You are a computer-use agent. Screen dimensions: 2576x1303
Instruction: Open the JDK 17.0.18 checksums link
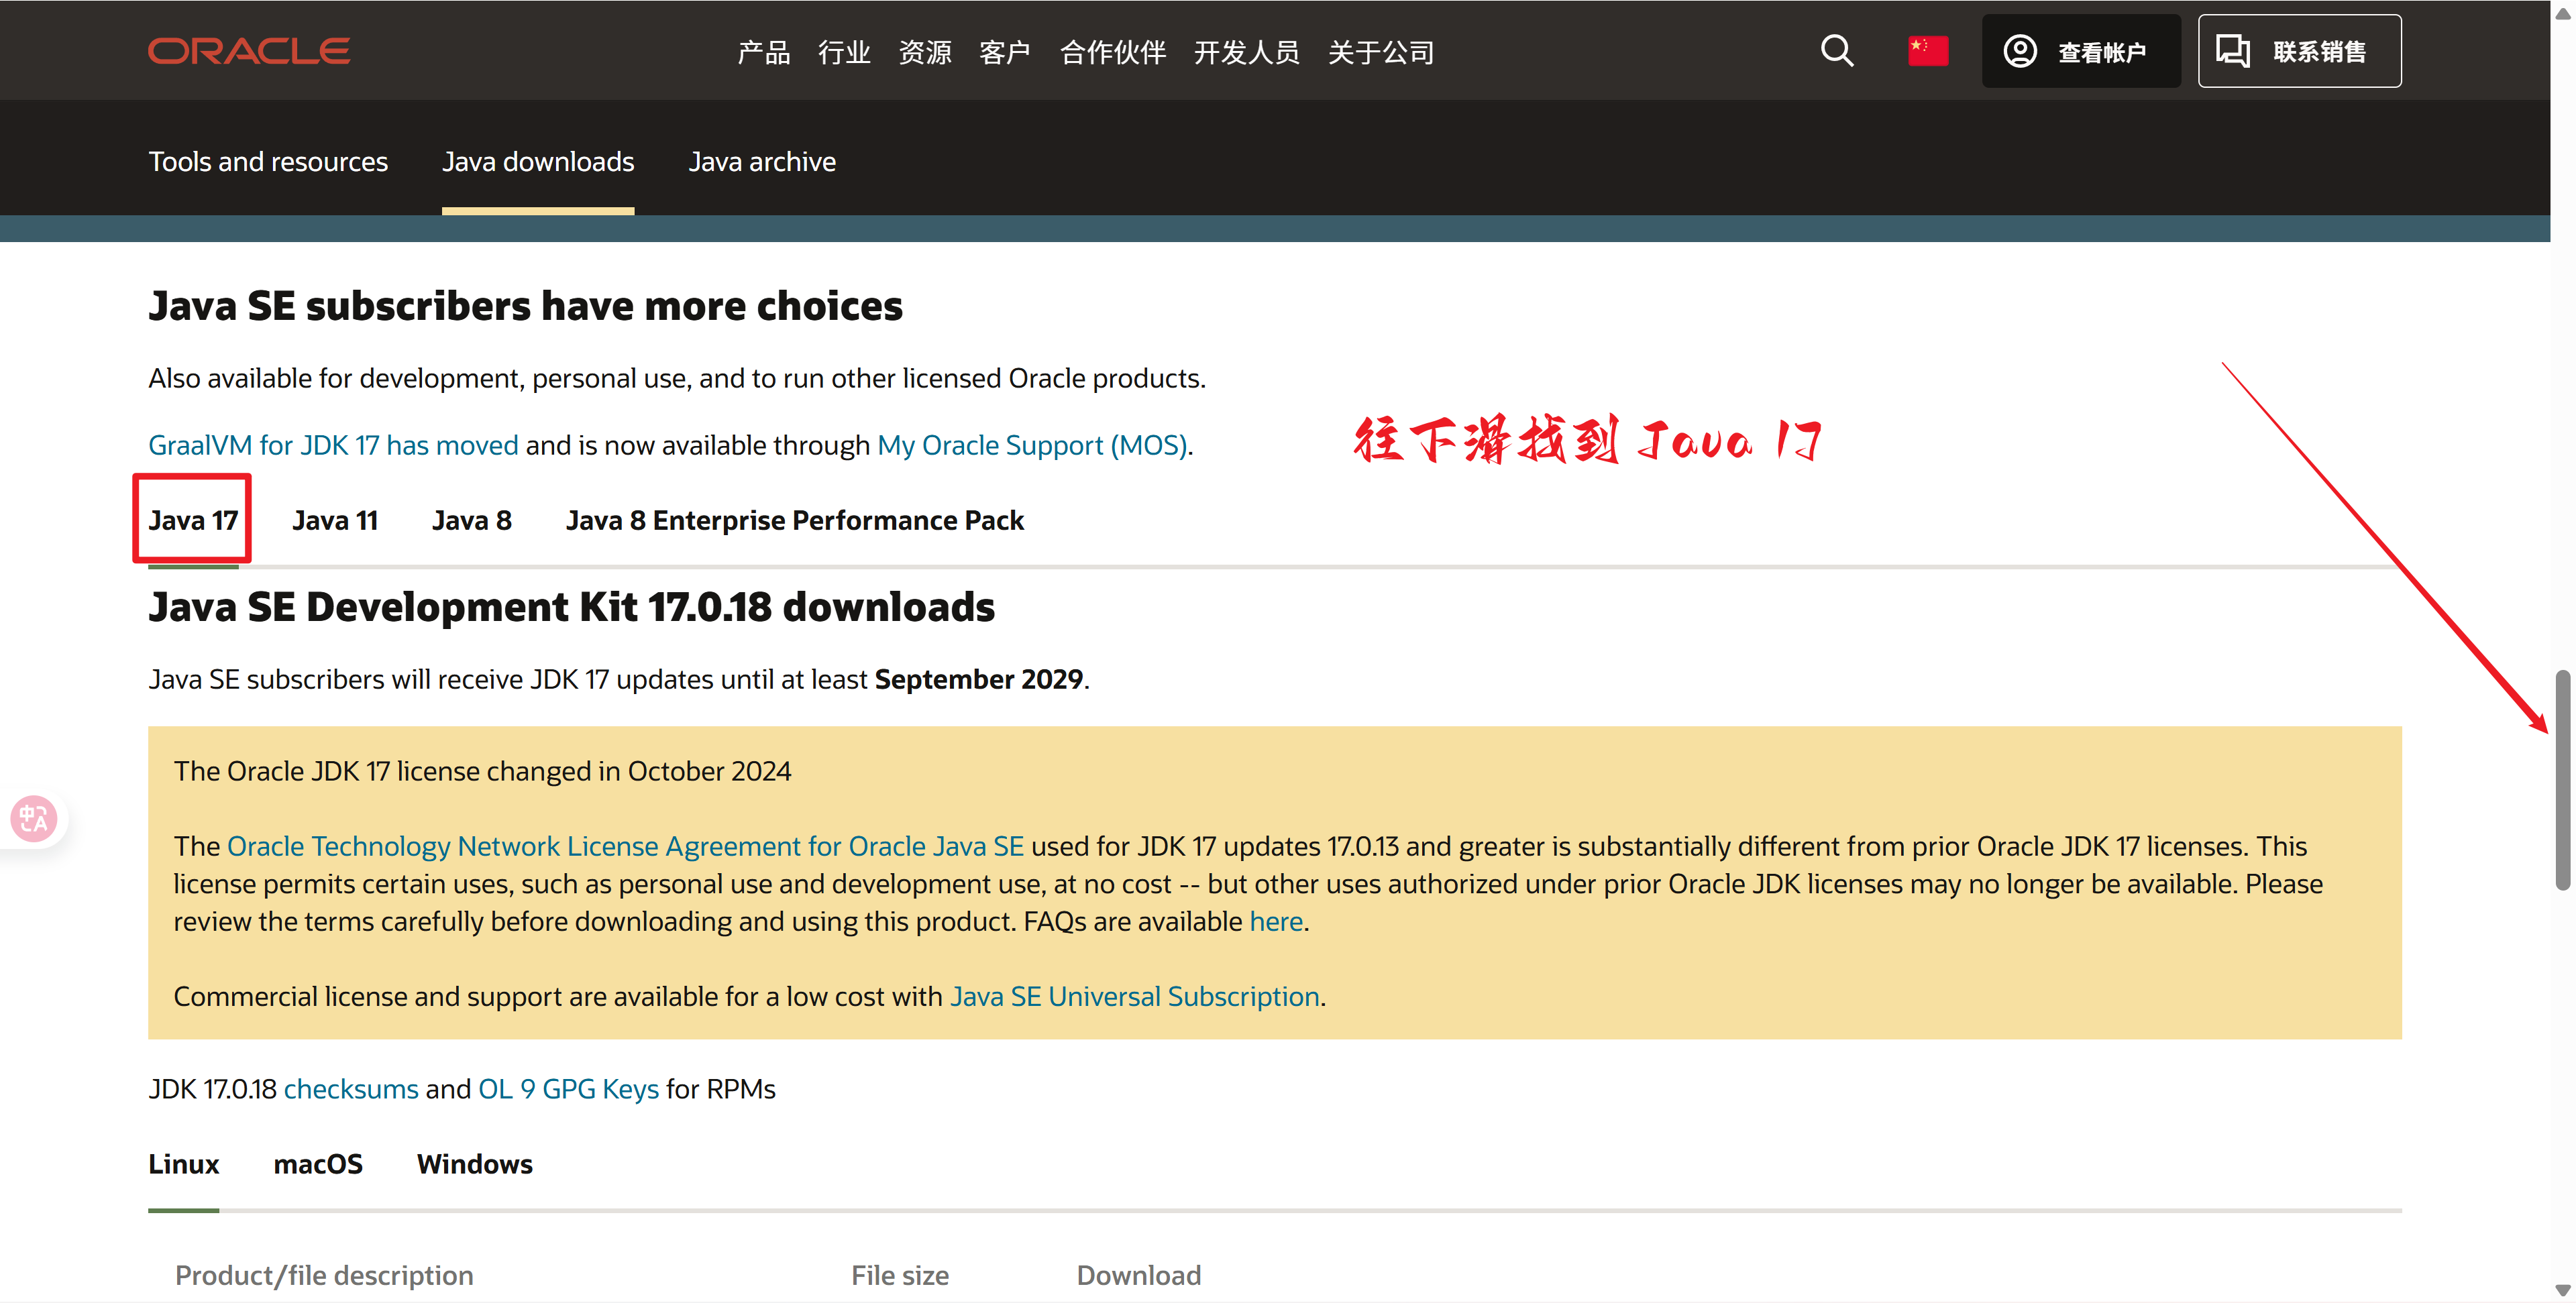(x=351, y=1089)
